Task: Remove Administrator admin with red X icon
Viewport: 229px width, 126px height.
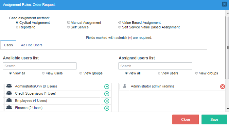Action: pos(222,87)
